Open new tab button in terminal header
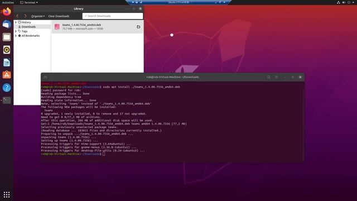Screen dimensions: 357x201 46,77
